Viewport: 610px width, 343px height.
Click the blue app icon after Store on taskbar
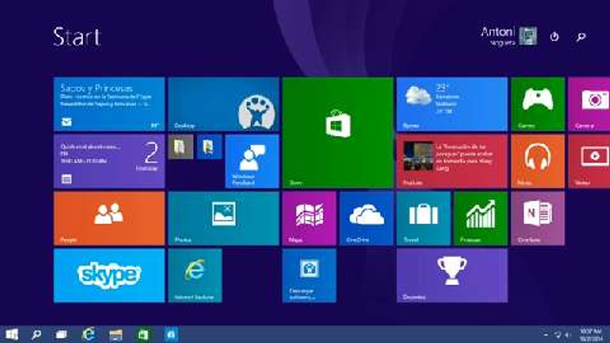(171, 334)
